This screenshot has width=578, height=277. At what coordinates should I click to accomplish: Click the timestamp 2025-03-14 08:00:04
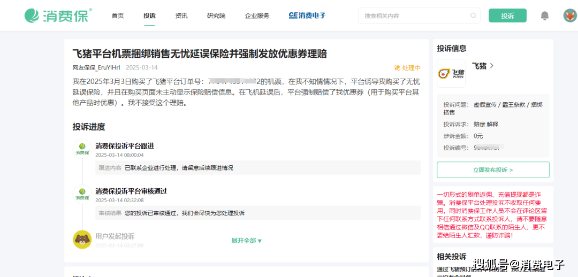119,155
